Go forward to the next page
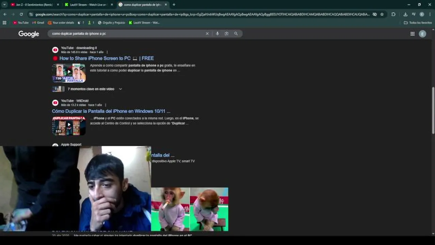This screenshot has width=435, height=245. (x=13, y=14)
